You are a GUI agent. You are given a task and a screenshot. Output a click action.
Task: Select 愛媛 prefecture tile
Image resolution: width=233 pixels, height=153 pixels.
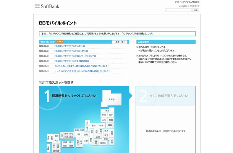pyautogui.click(x=65, y=142)
